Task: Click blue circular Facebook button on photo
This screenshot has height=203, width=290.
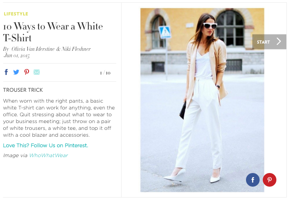Action: click(253, 180)
